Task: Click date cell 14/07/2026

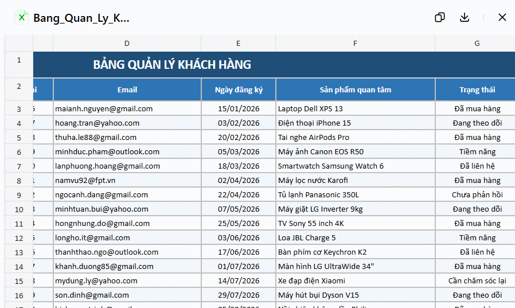Action: tap(239, 280)
